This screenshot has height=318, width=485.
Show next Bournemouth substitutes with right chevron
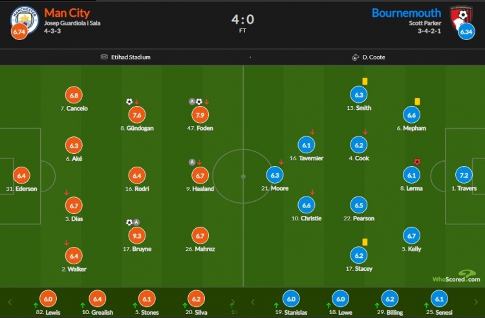(476, 302)
